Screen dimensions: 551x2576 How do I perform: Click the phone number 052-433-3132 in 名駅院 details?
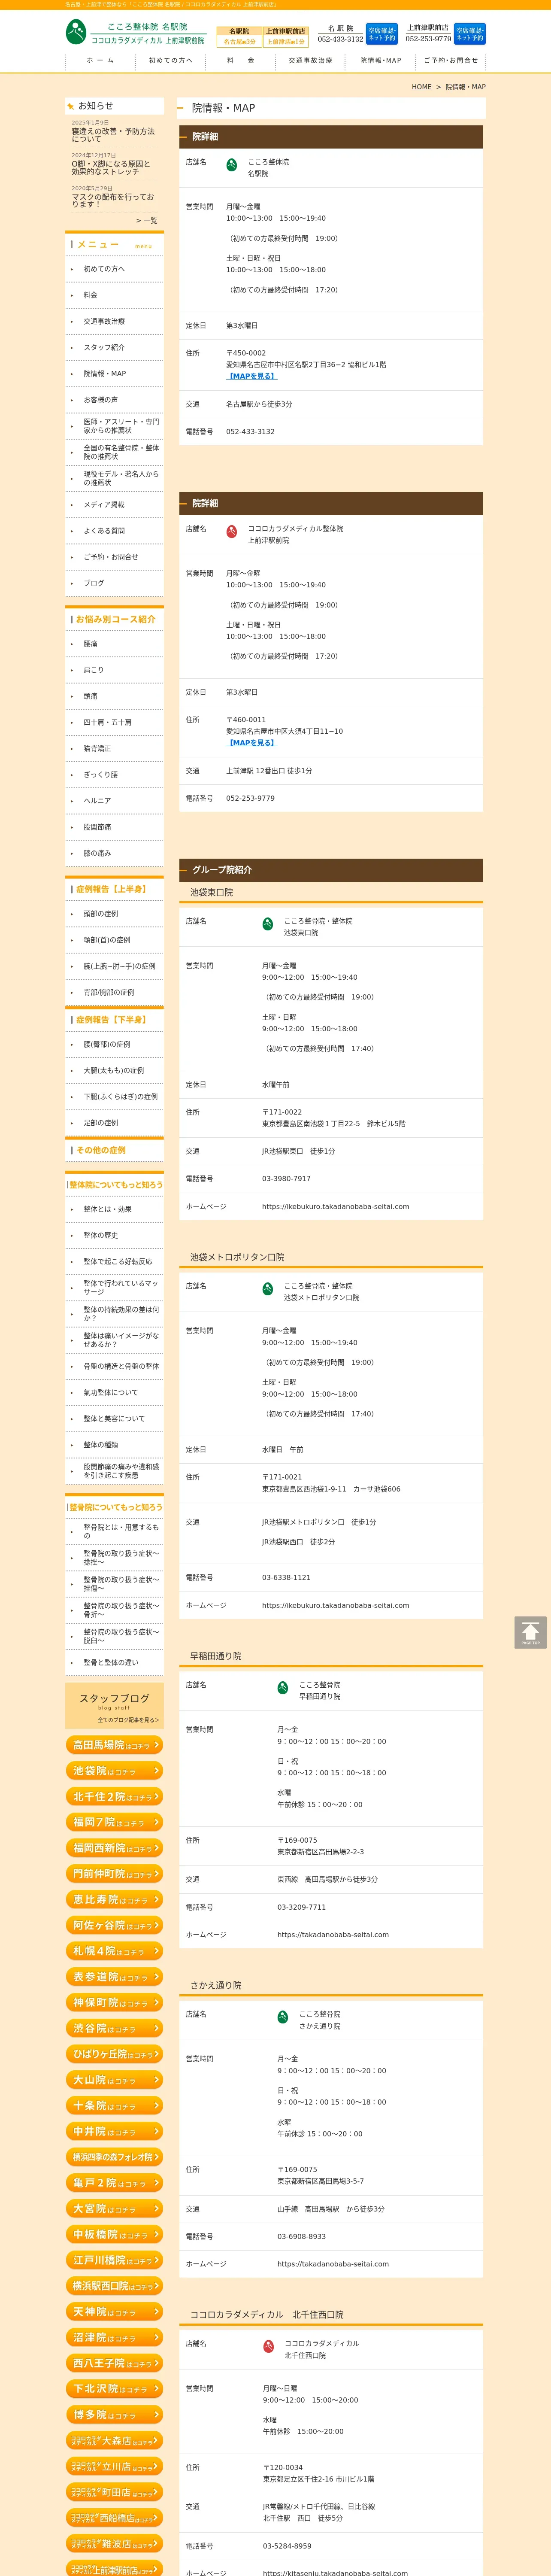(x=250, y=432)
